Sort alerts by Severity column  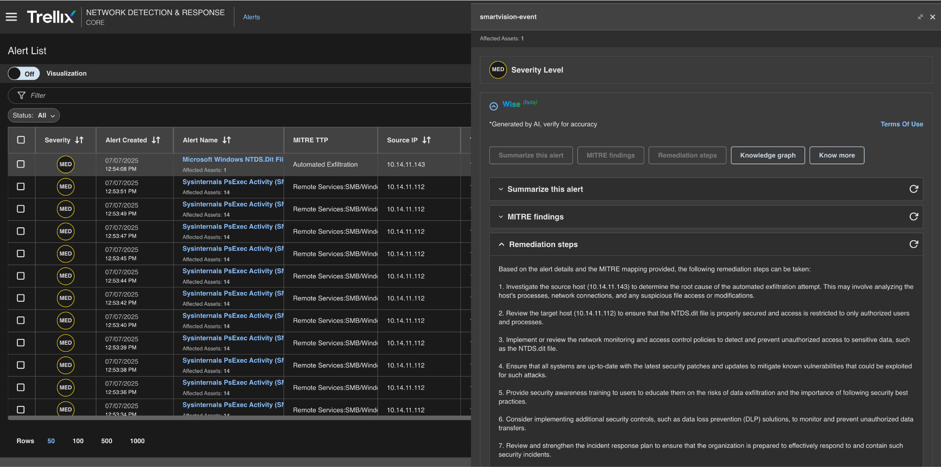click(79, 140)
